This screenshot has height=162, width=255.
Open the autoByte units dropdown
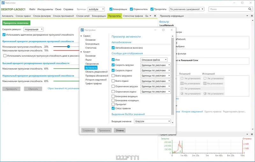pyautogui.click(x=96, y=9)
